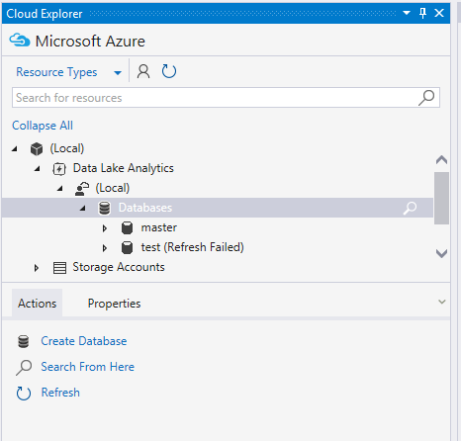Select the Actions tab
This screenshot has width=461, height=441.
(x=38, y=304)
